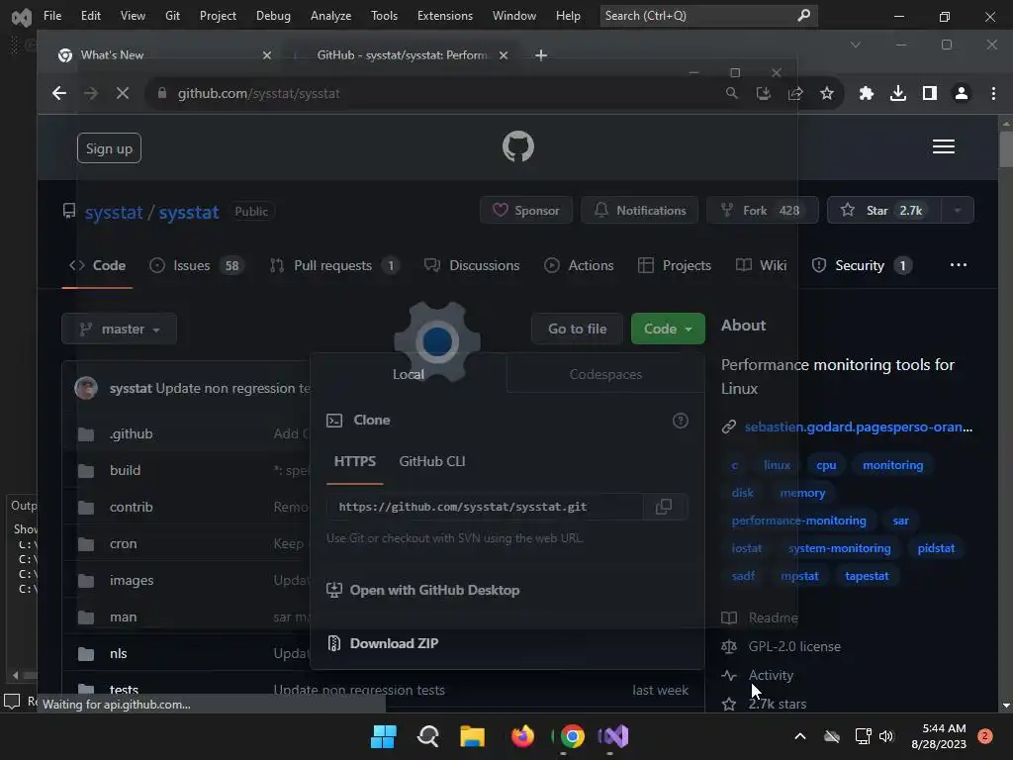Viewport: 1013px width, 760px height.
Task: Open the sebastien.godard.pagesperso website link
Action: 858,427
